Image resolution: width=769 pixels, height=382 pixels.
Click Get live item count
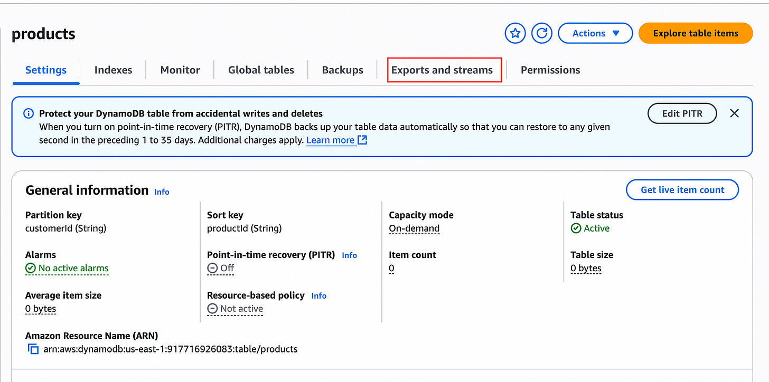[x=682, y=190]
